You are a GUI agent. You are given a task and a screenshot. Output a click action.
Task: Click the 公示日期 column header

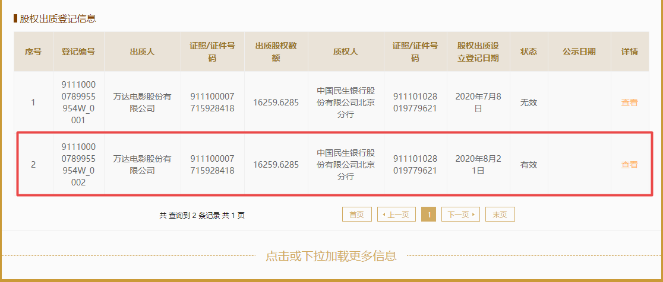pyautogui.click(x=579, y=52)
